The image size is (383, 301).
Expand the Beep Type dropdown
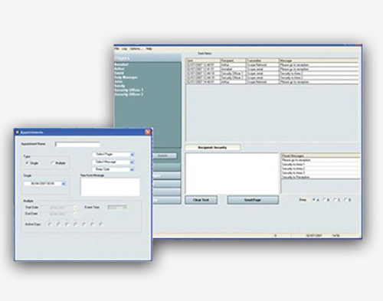click(x=132, y=169)
